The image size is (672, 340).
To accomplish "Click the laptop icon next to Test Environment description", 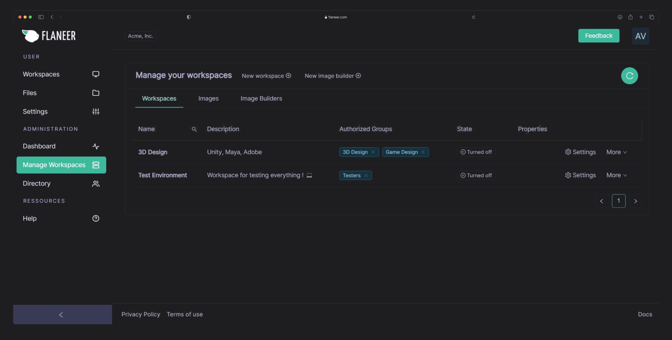I will [x=309, y=175].
